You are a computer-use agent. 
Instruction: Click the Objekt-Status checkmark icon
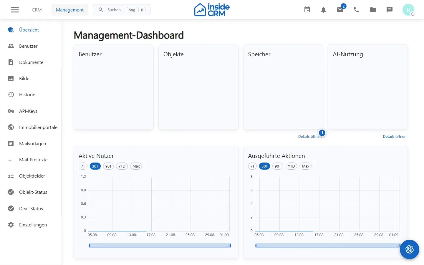click(x=11, y=192)
